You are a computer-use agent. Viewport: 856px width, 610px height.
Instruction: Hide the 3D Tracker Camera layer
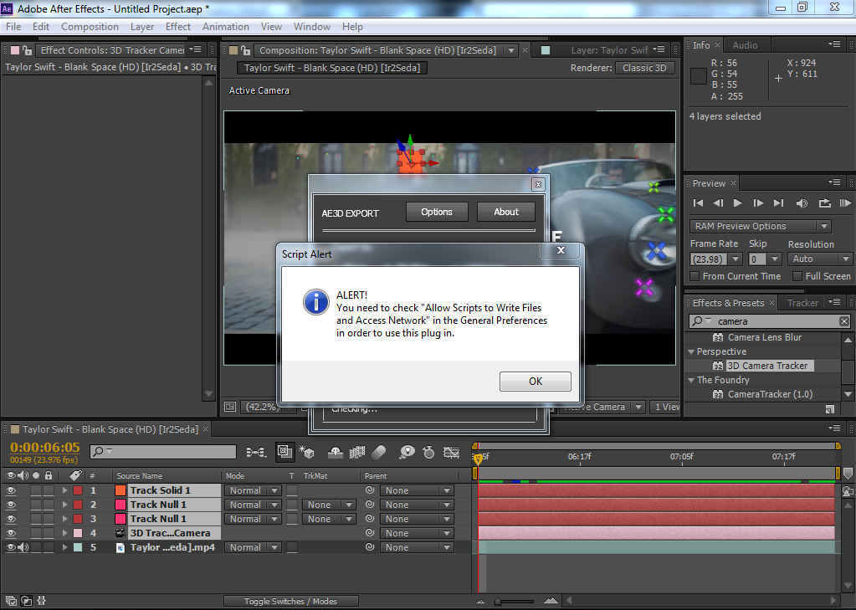point(10,533)
